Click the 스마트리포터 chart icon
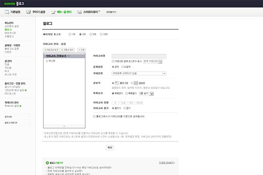 point(79,12)
